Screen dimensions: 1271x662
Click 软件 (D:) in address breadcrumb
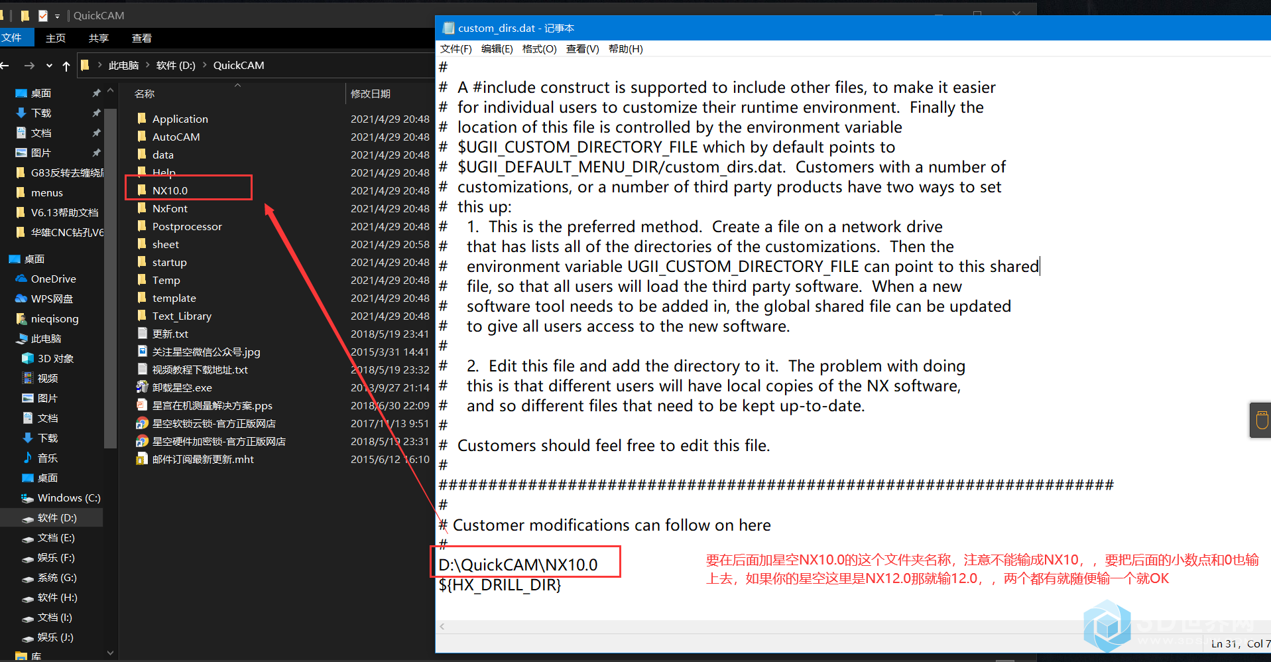[x=176, y=65]
